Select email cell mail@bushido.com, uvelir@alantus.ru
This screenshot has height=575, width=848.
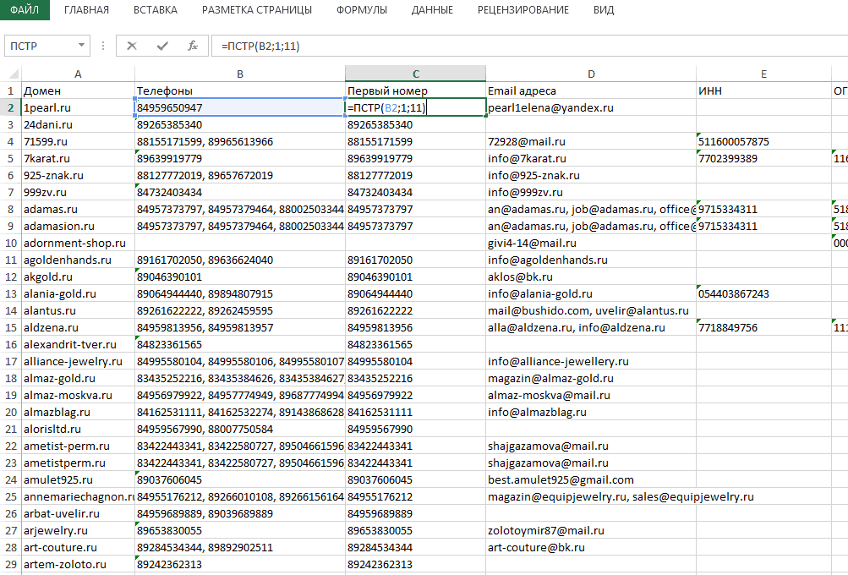pyautogui.click(x=591, y=310)
